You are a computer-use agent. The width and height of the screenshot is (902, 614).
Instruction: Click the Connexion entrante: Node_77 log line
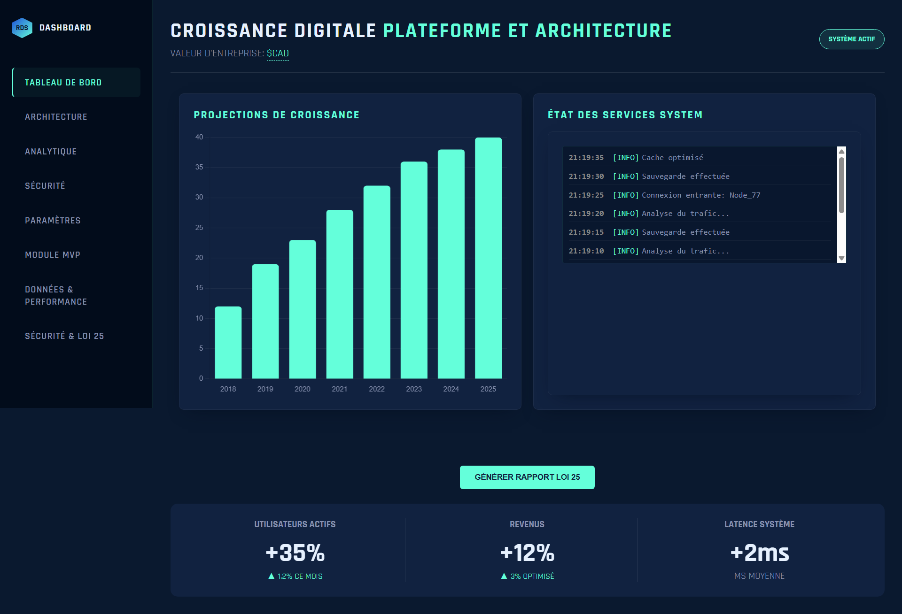[700, 195]
